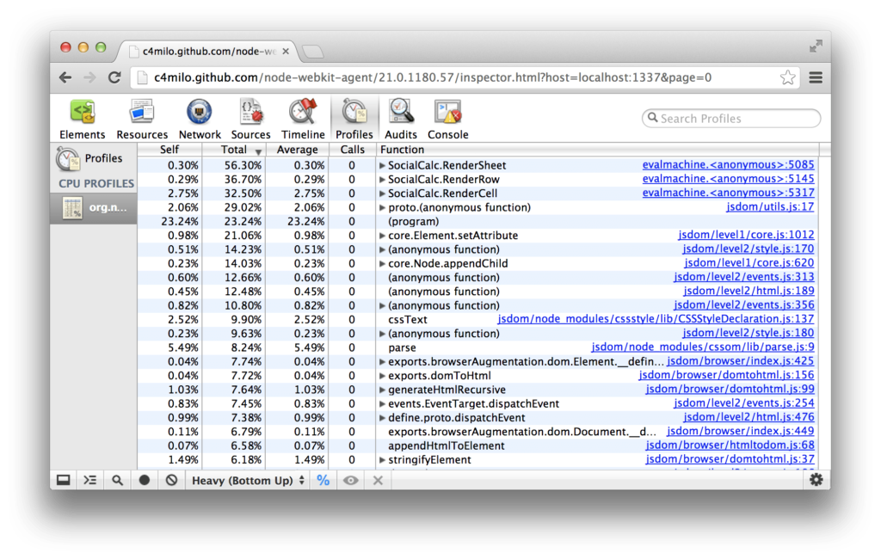Toggle percentage display in the status bar
Viewport: 881px width, 559px height.
(x=323, y=480)
